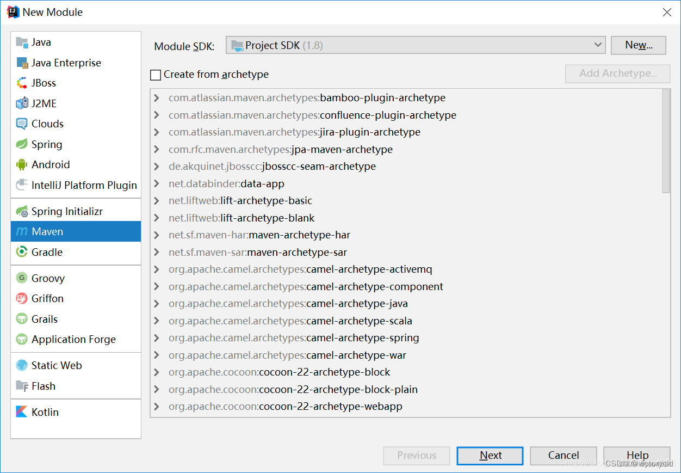This screenshot has width=681, height=473.
Task: Expand the net.databinder data-app entry
Action: 157,183
